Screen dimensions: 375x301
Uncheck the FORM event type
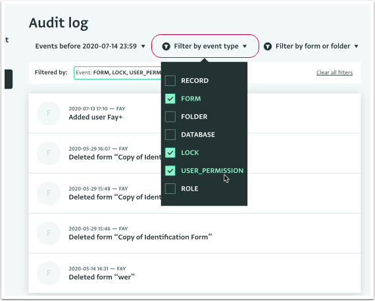point(170,99)
